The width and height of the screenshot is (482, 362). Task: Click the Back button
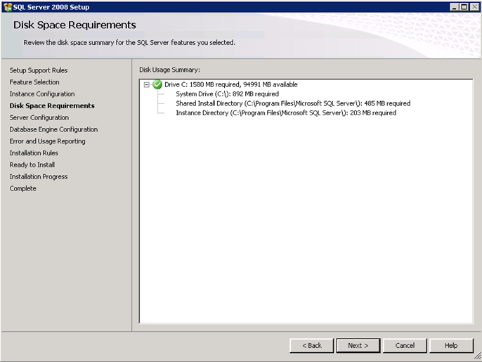coord(312,345)
